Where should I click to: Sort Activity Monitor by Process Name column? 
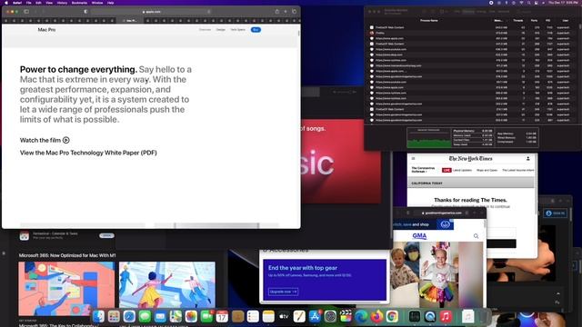pos(429,20)
